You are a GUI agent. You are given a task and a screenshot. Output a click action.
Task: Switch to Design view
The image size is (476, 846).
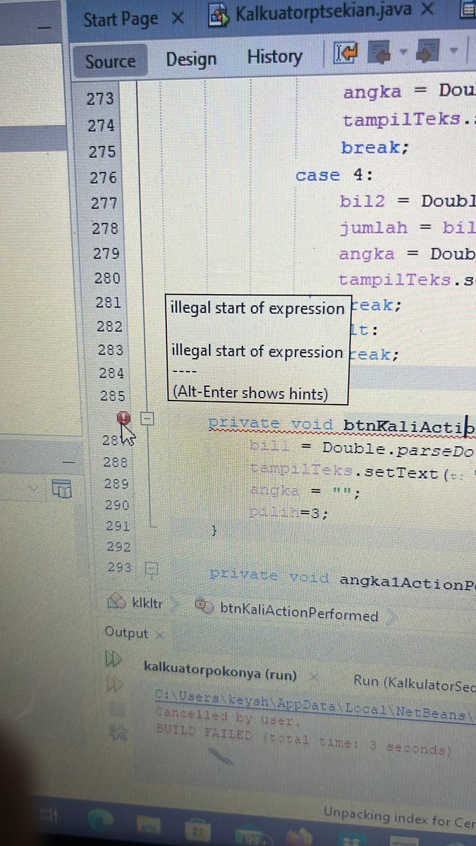pos(190,59)
